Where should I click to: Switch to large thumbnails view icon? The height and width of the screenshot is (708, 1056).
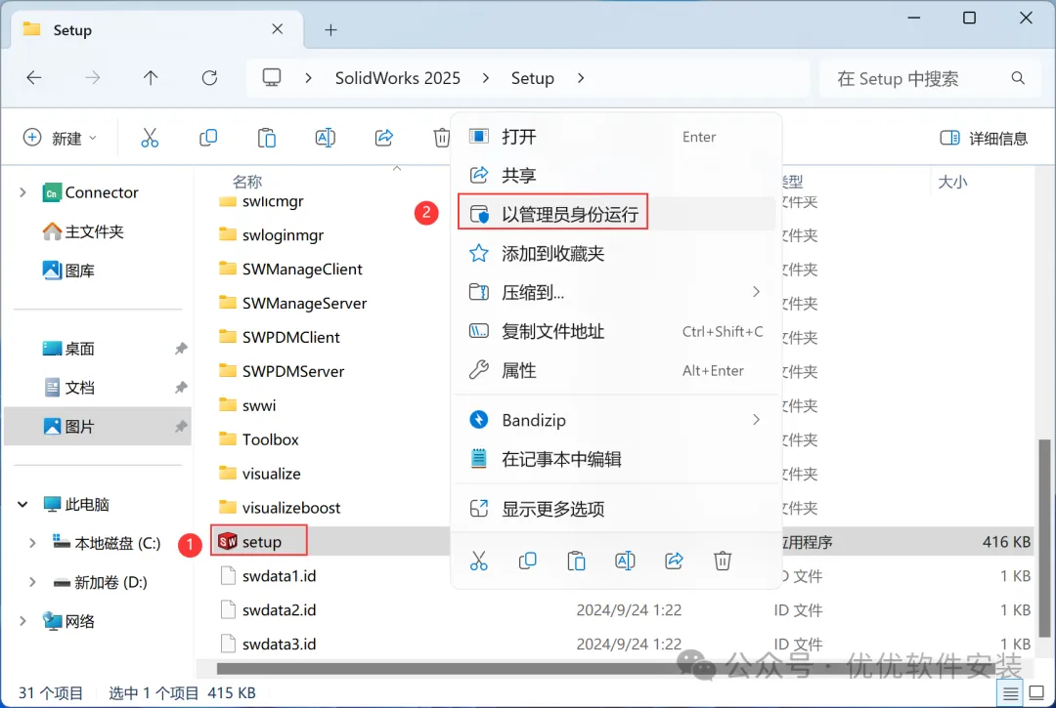click(x=1037, y=693)
